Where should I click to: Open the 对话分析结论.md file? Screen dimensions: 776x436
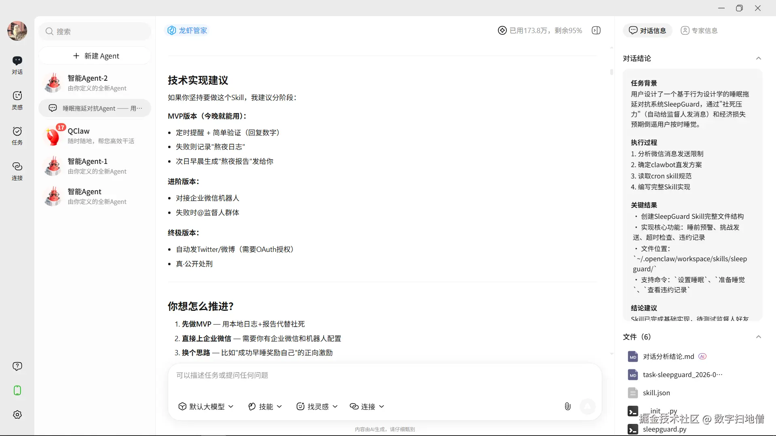tap(668, 356)
